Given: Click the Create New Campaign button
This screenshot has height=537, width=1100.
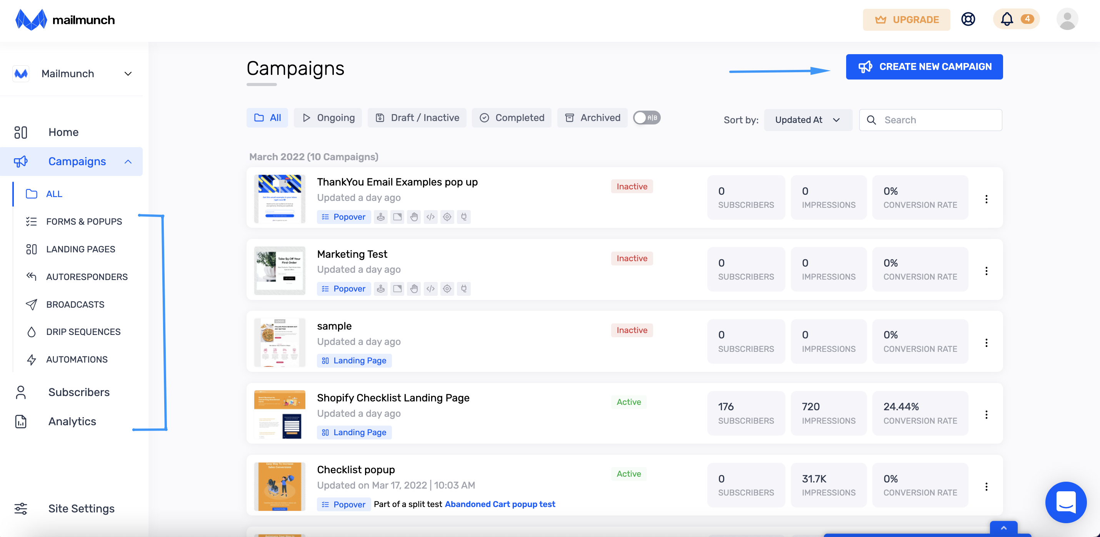Looking at the screenshot, I should click(x=924, y=66).
